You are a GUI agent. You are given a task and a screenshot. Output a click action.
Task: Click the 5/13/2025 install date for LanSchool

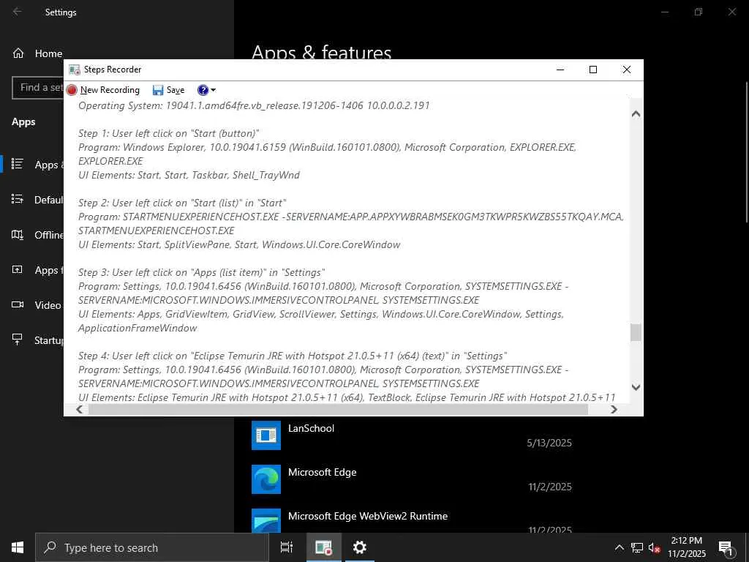pos(549,443)
